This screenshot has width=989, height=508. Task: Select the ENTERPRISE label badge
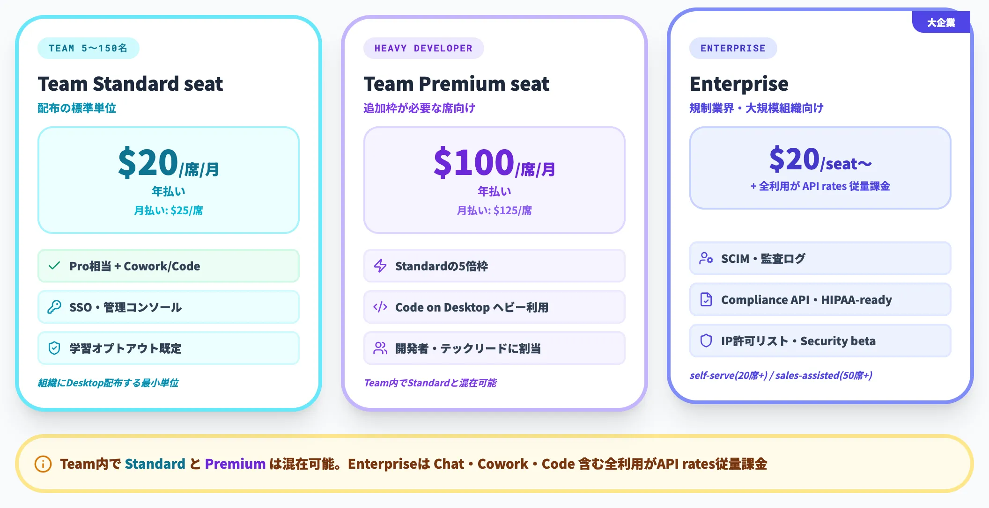733,48
